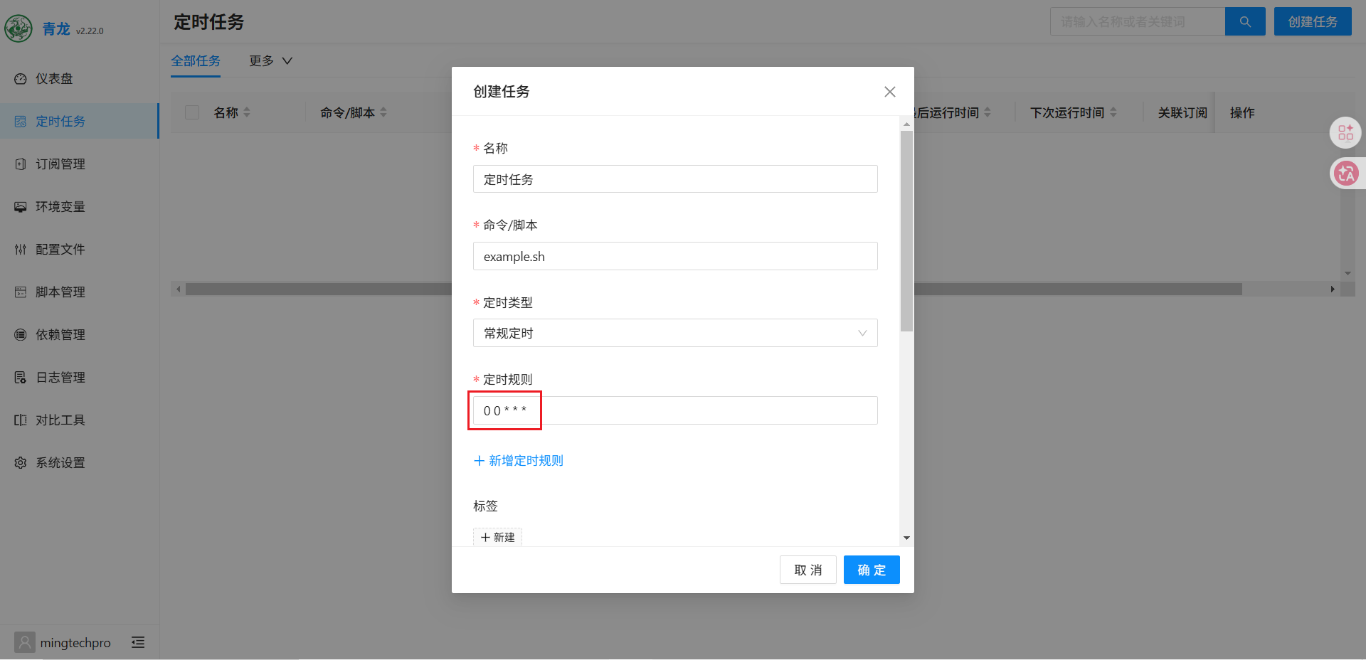Collapse sidebar using menu fold icon
The image size is (1366, 660).
coord(138,642)
